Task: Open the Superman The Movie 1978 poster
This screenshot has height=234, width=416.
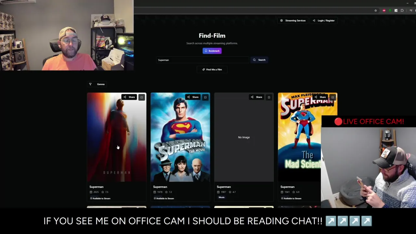Action: click(180, 137)
